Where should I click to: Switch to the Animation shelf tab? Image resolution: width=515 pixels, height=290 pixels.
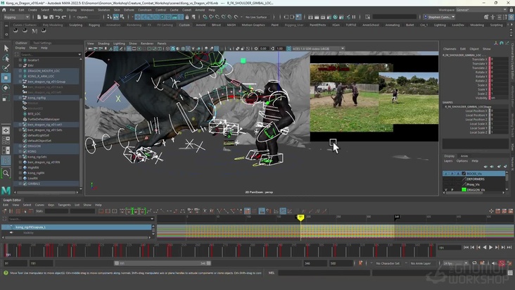click(114, 25)
